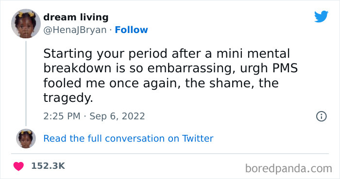Like the tweet with the pink heart
Image resolution: width=340 pixels, height=179 pixels.
click(18, 166)
